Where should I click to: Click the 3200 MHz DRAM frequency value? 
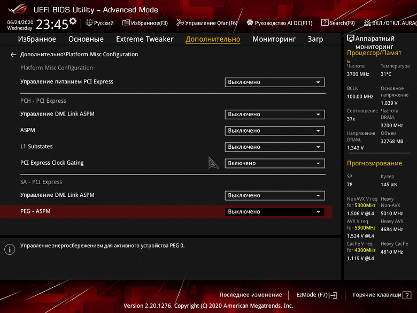pos(391,125)
